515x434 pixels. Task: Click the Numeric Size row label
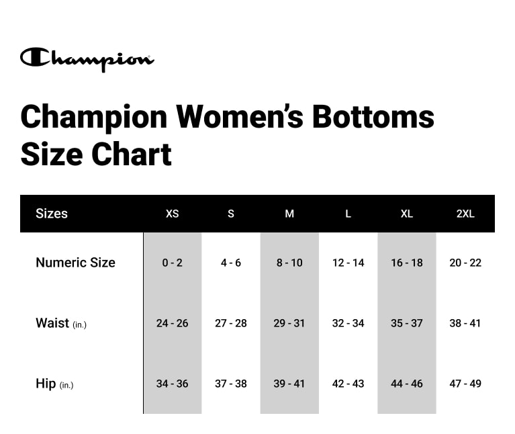tap(75, 263)
